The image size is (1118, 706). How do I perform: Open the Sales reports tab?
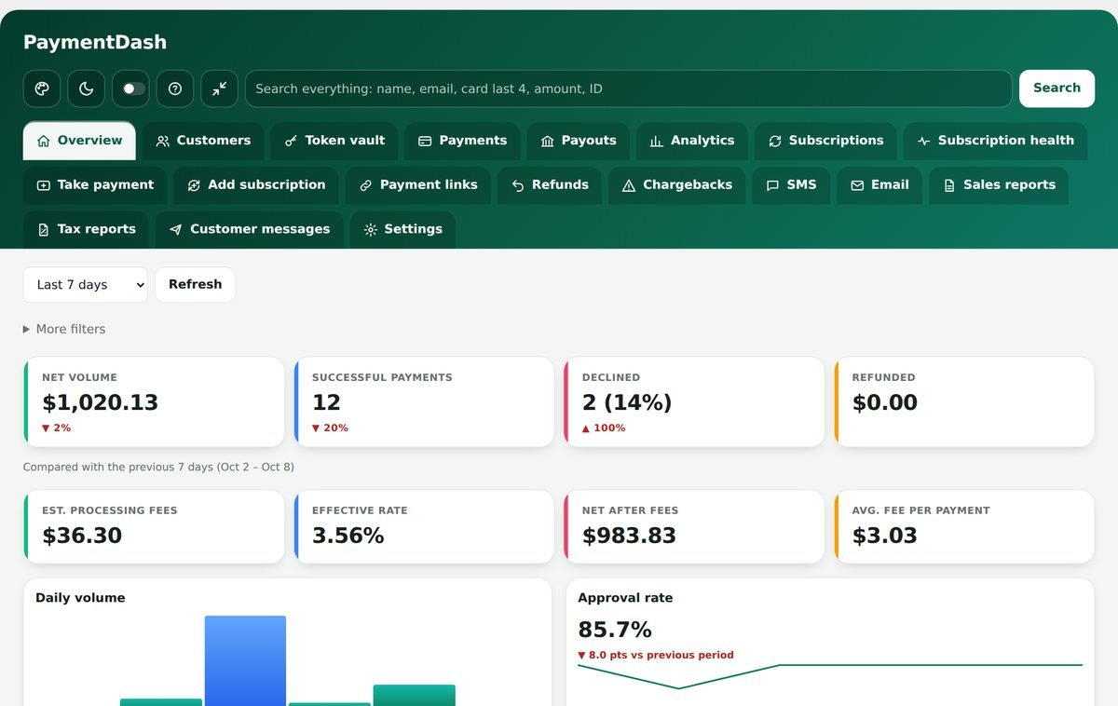(999, 185)
